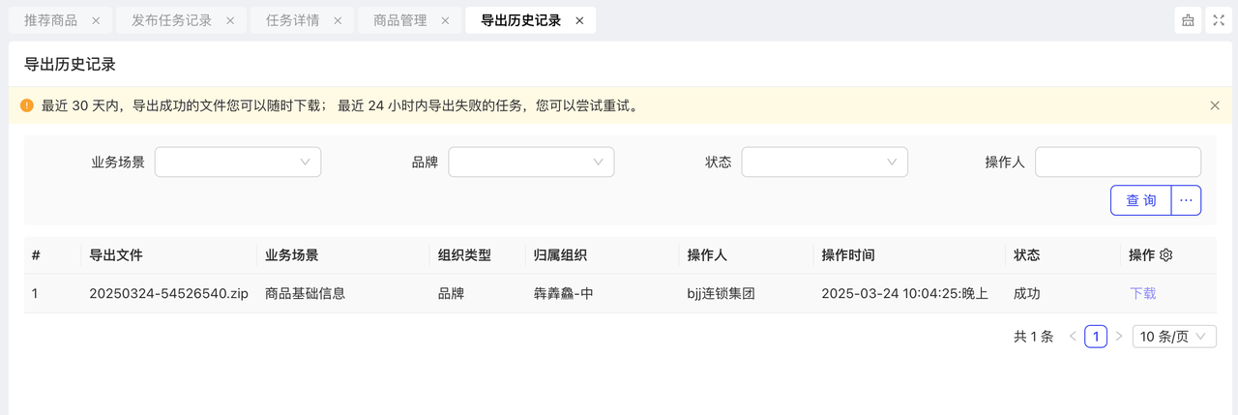
Task: Click 犇犇鱻-中 organization cell
Action: 563,294
